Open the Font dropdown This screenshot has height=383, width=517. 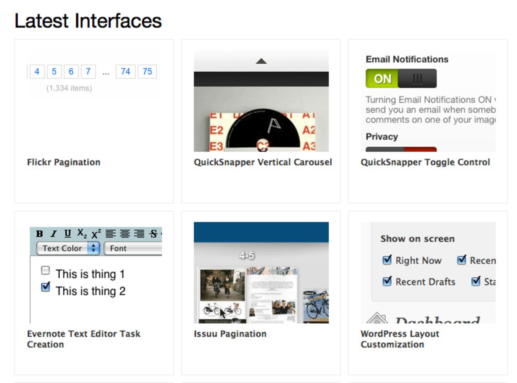[x=133, y=248]
